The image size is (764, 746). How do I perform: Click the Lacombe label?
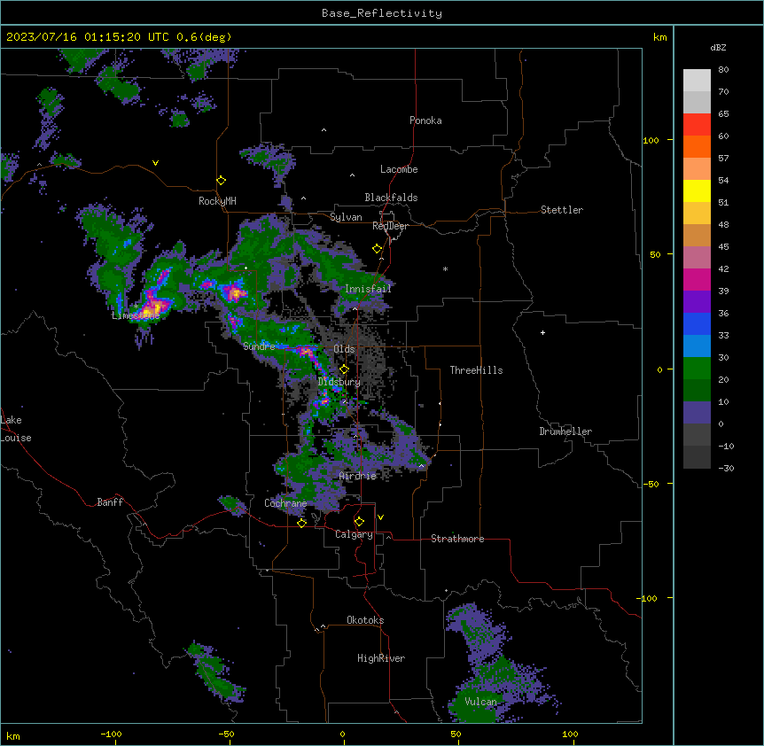click(x=399, y=169)
